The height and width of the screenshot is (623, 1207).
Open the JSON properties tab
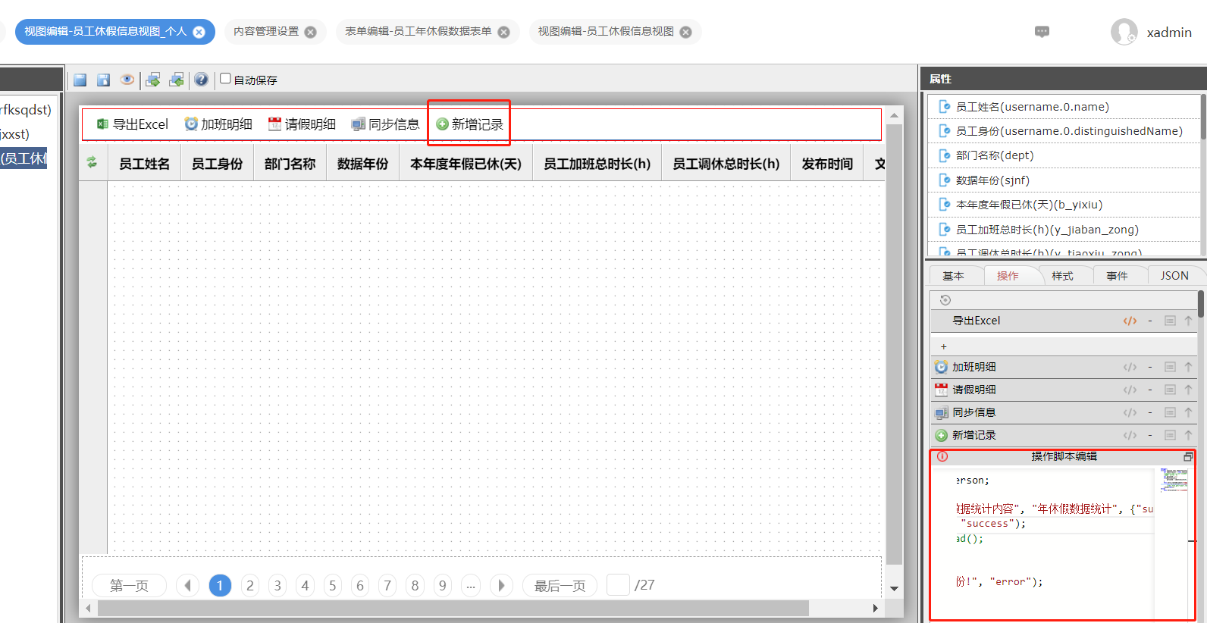point(1174,276)
